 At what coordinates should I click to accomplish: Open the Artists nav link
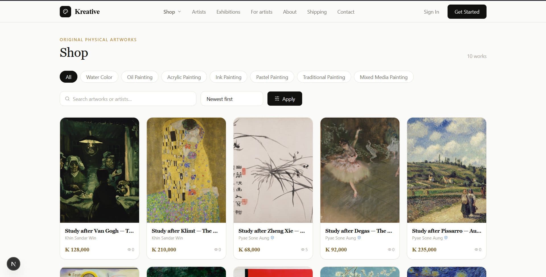click(x=199, y=12)
